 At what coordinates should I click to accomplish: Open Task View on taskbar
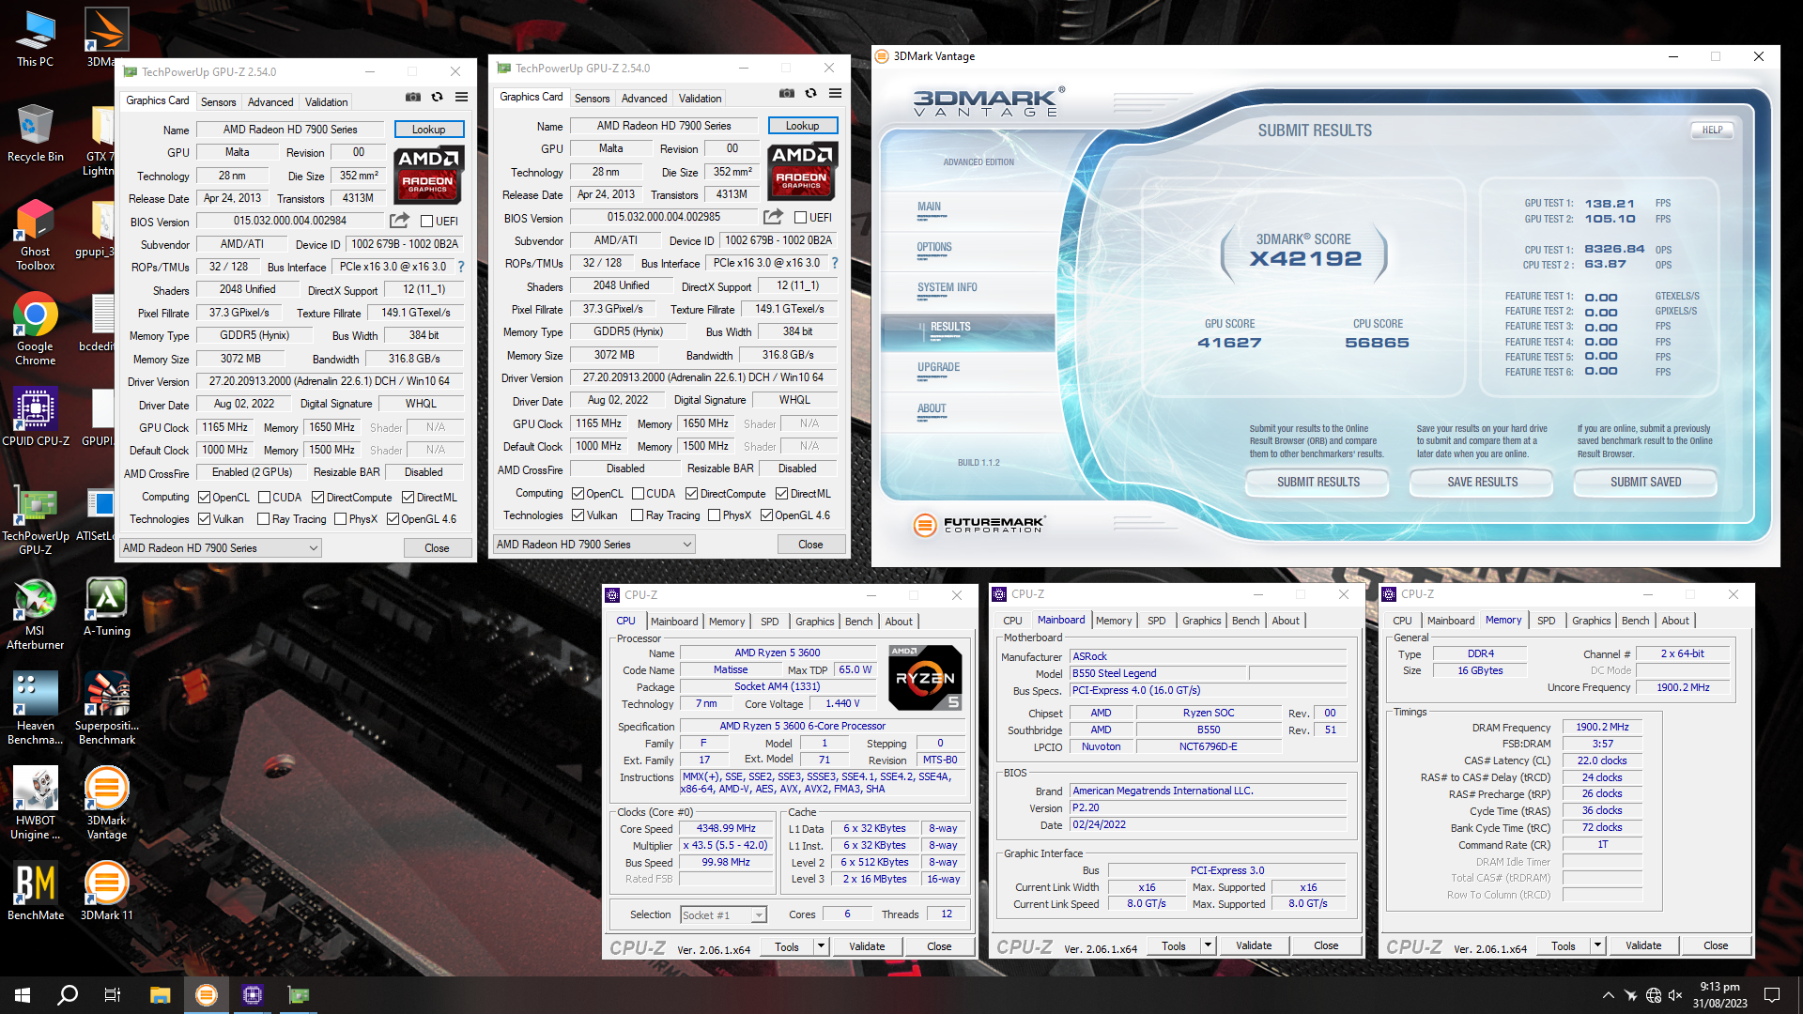[x=113, y=995]
